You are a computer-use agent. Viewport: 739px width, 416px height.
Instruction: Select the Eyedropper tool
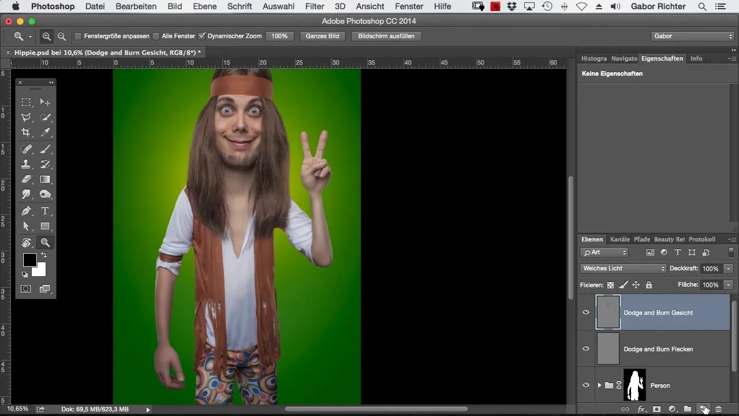click(45, 132)
